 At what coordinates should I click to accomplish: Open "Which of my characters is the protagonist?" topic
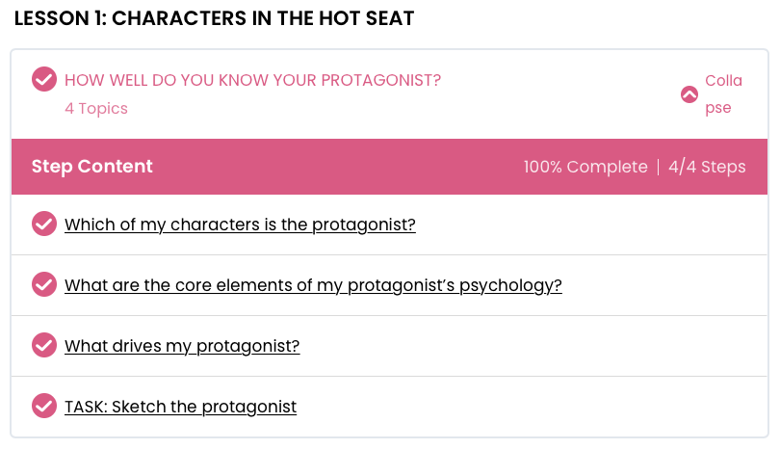(240, 224)
